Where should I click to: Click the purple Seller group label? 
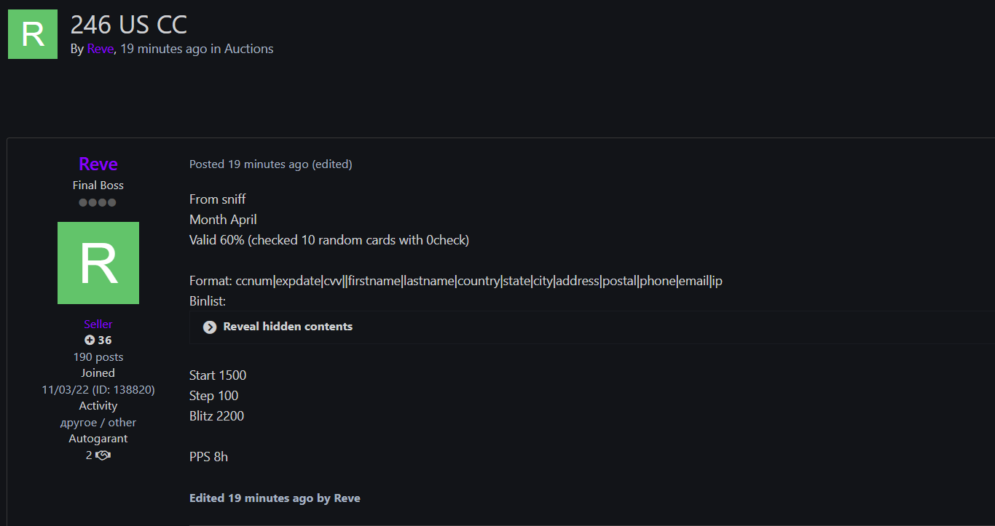98,324
